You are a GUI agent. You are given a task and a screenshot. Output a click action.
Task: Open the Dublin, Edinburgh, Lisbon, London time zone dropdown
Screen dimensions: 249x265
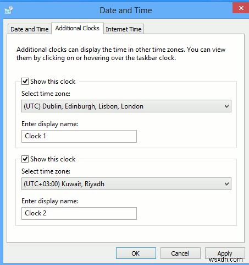pos(126,106)
